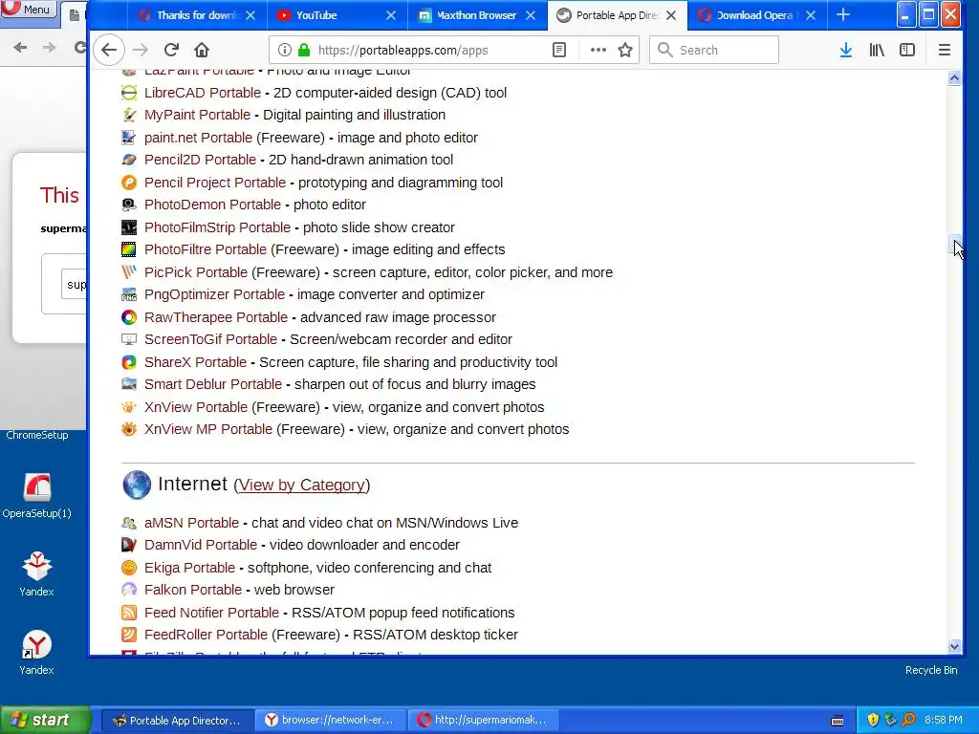Click the RawTherapee Portable app icon
Image resolution: width=979 pixels, height=734 pixels.
[x=129, y=317]
